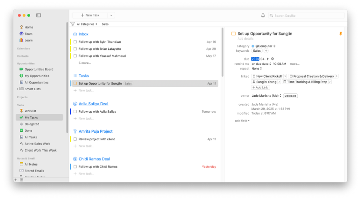Toggle the sidebar visibility icon

click(x=38, y=15)
